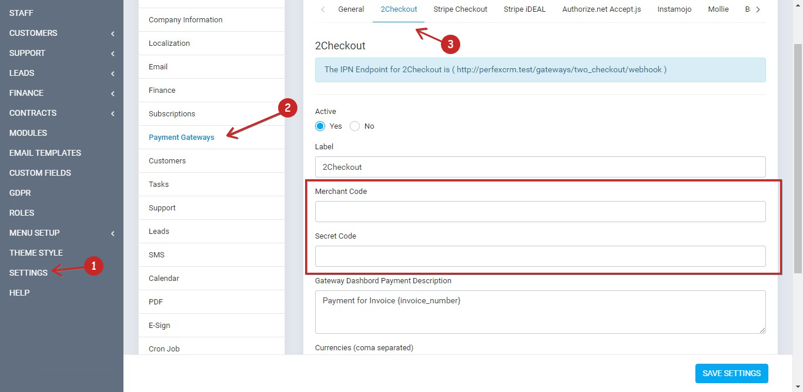Viewport: 803px width, 392px height.
Task: Expand the Customers sidebar menu
Action: [62, 33]
